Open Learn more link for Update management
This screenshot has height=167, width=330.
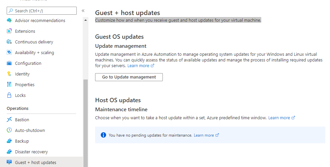138,65
